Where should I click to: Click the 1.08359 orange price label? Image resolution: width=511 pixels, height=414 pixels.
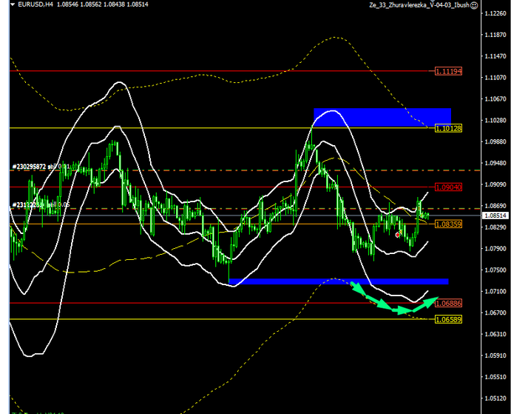coord(448,224)
